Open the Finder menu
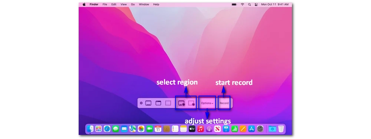The image size is (371, 139). [x=94, y=4]
